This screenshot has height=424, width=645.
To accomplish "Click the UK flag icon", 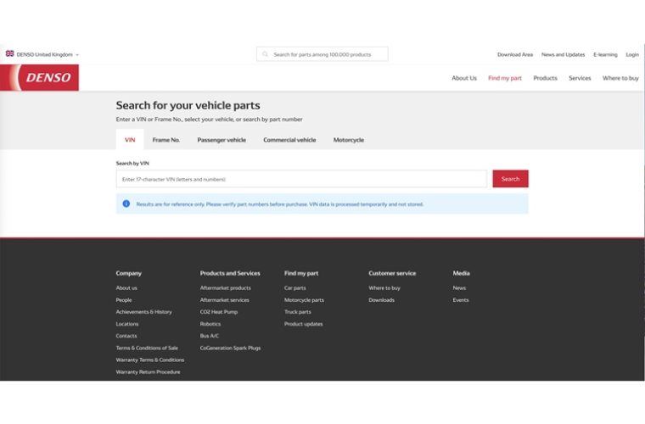I will click(9, 53).
